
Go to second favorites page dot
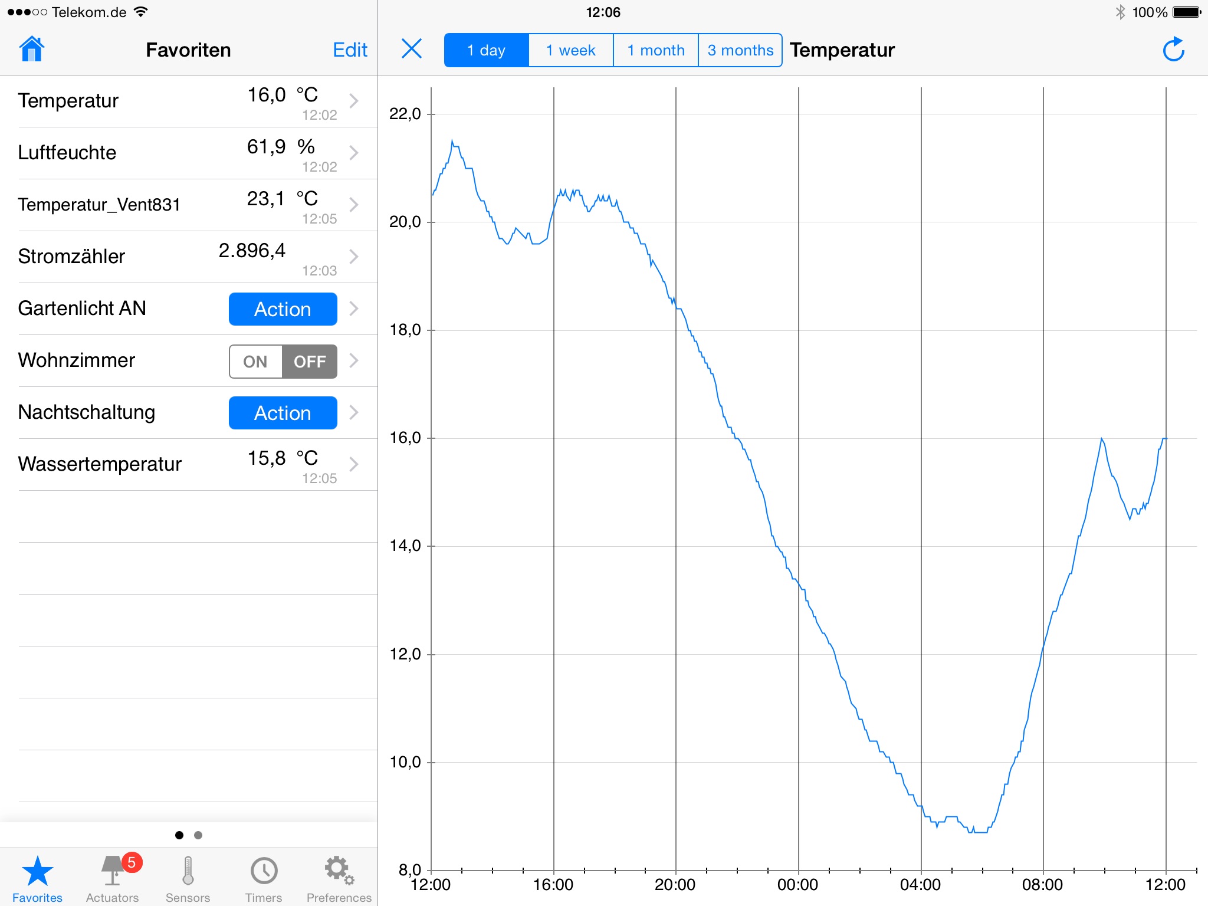coord(198,835)
